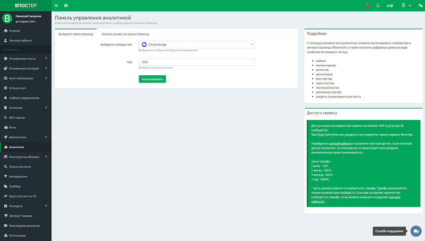Click the year input field showing 2024
The image size is (425, 241).
[x=197, y=62]
